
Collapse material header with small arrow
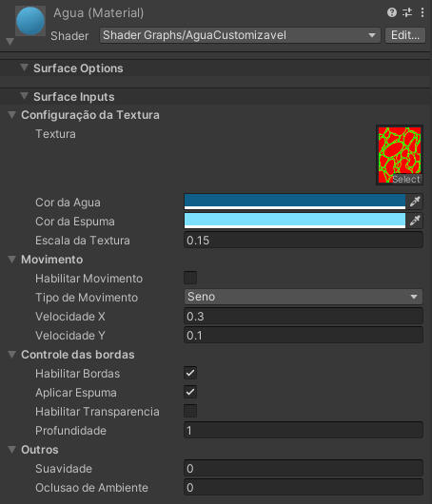click(10, 42)
